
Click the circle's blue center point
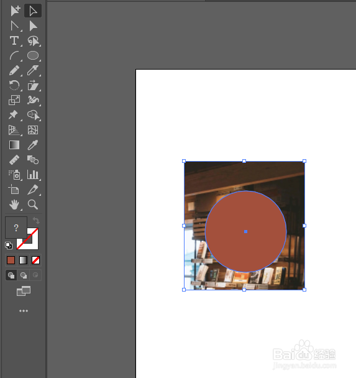[245, 232]
